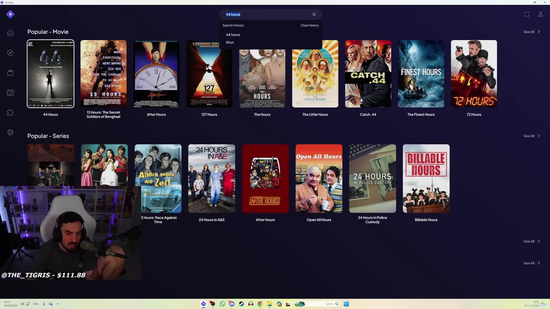Click 'The Hours' movie title
Viewport: 550px width, 309px height.
(x=262, y=115)
